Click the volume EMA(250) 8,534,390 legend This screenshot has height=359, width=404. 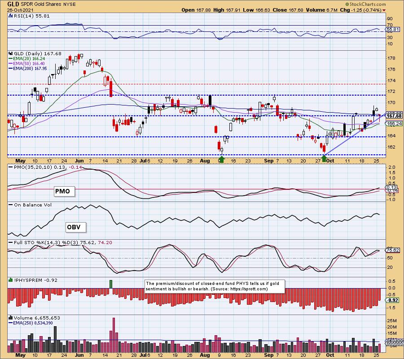pos(31,323)
